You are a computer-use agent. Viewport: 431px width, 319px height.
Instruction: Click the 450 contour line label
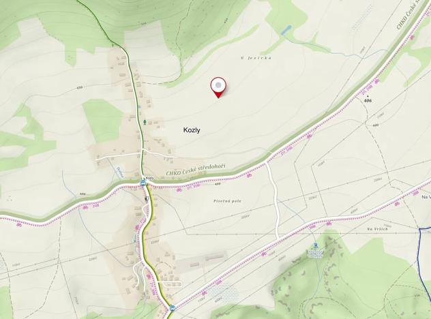point(79,87)
